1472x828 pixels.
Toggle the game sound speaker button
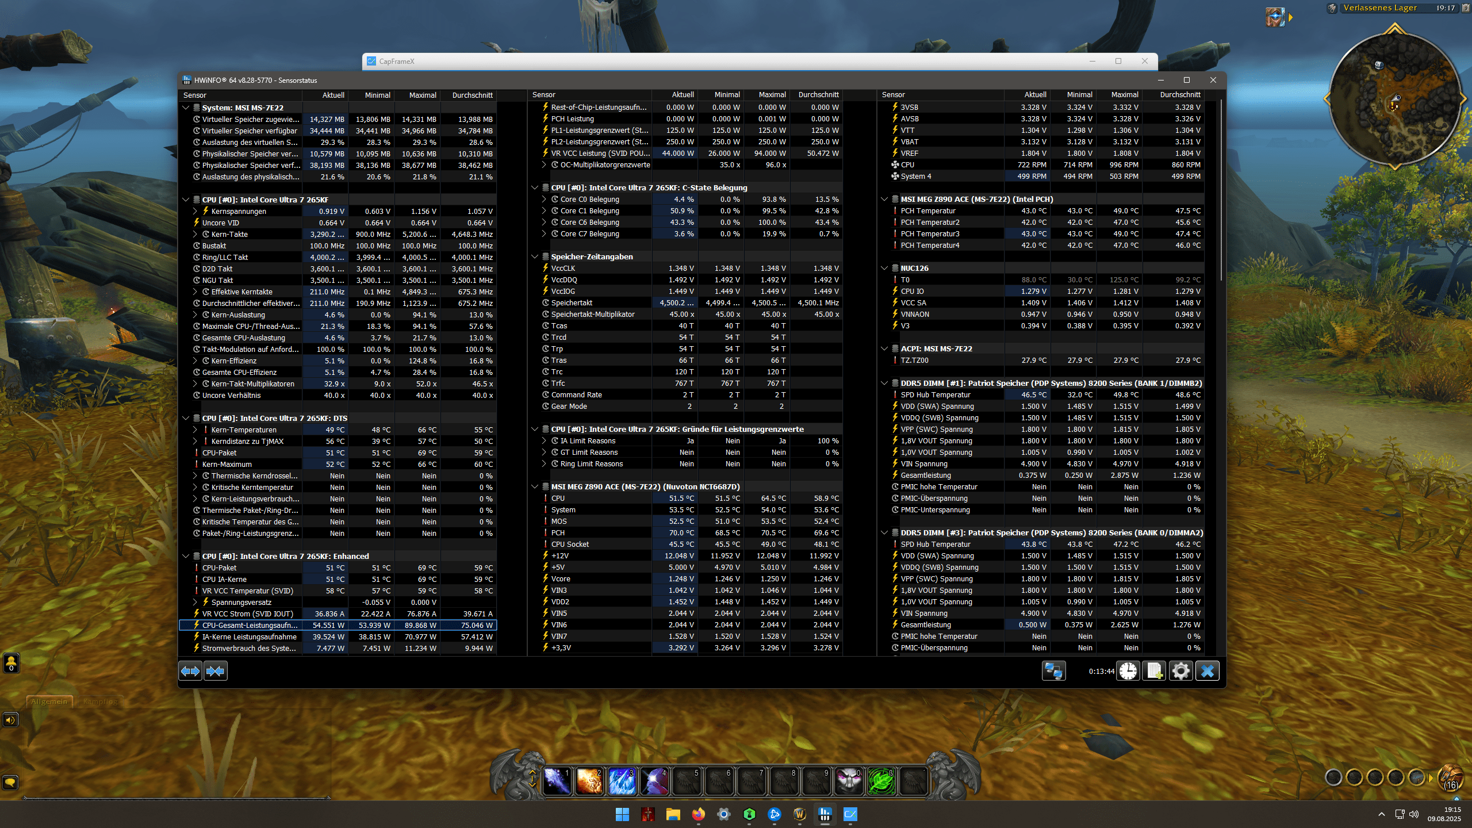point(11,720)
